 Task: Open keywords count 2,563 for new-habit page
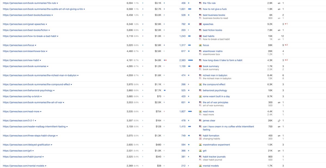[x=182, y=60]
